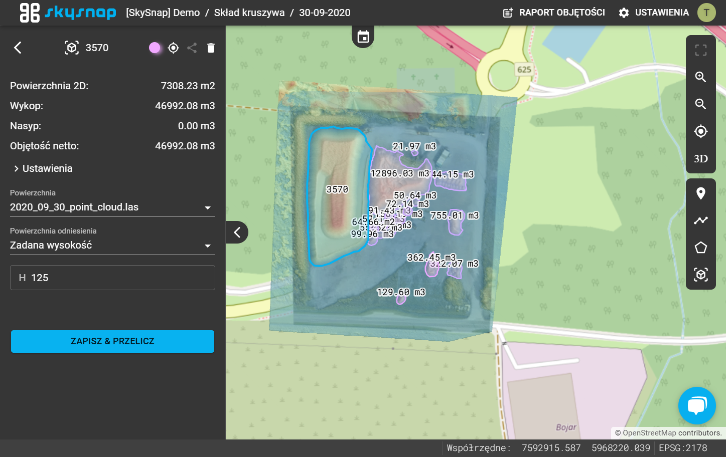The height and width of the screenshot is (457, 726).
Task: Locate position with map target tool
Action: 701,131
